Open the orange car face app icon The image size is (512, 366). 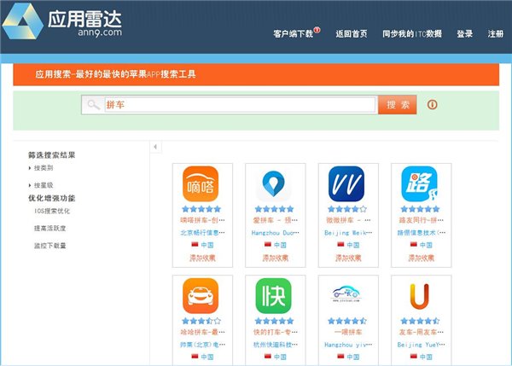tap(201, 296)
